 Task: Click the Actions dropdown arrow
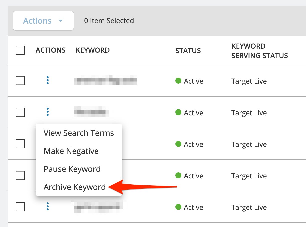click(61, 21)
